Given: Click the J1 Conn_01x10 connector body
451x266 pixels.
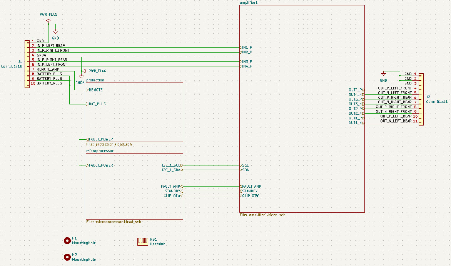Looking at the screenshot, I should 27,64.
